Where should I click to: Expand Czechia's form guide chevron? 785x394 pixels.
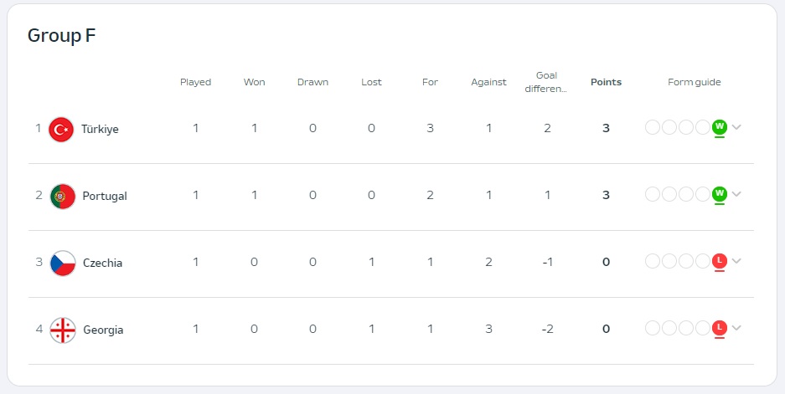(x=736, y=261)
